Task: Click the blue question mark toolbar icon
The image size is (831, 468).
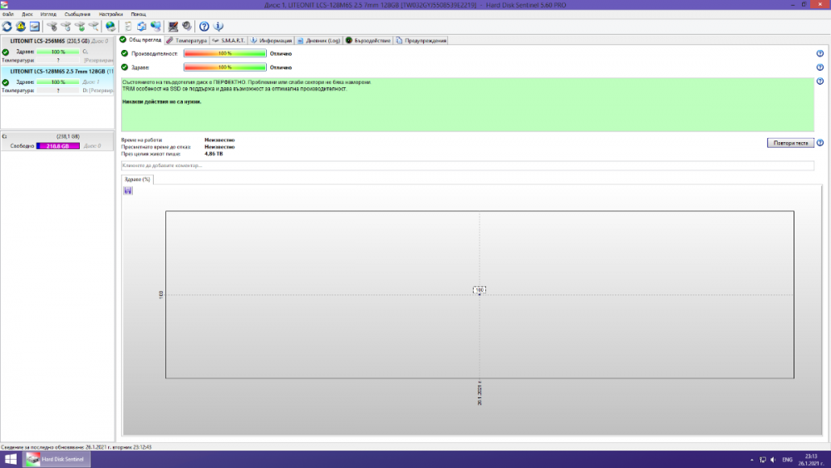Action: pos(204,27)
